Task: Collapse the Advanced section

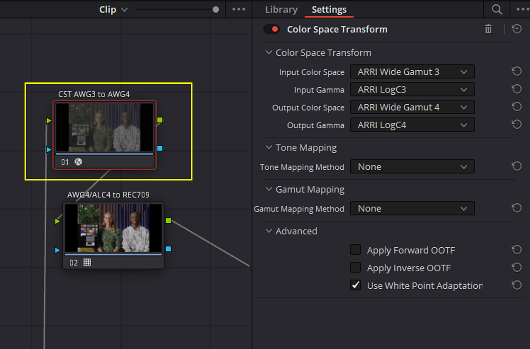Action: pyautogui.click(x=268, y=231)
